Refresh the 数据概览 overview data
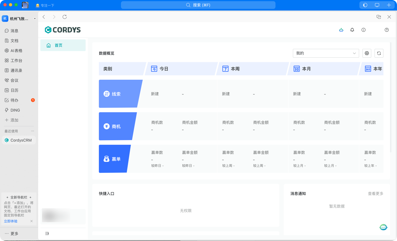 click(x=379, y=53)
